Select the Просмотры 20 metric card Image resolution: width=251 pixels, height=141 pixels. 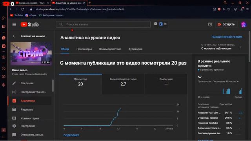tap(80, 84)
